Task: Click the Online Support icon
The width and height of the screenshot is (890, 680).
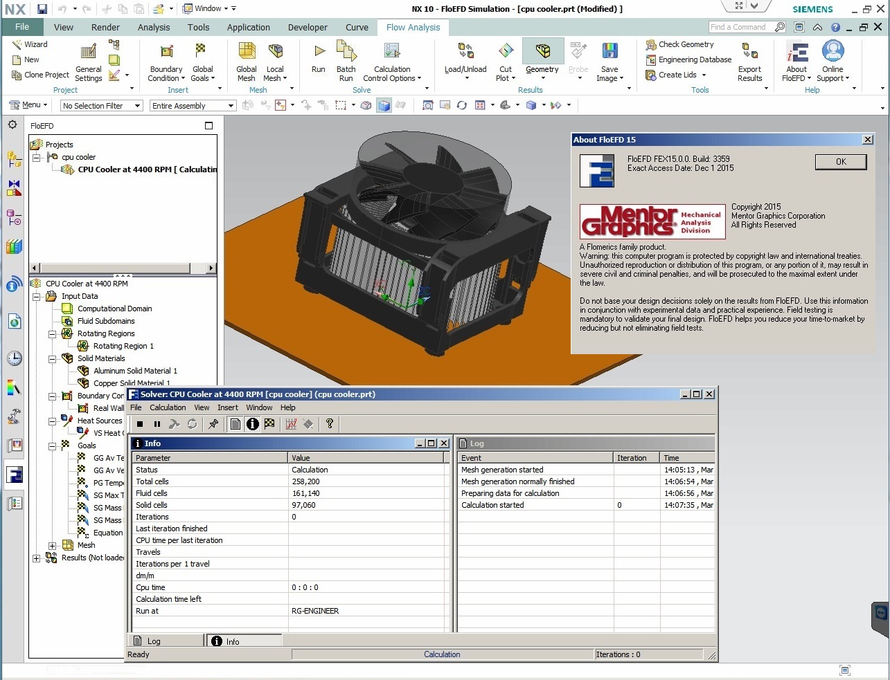Action: 833,52
